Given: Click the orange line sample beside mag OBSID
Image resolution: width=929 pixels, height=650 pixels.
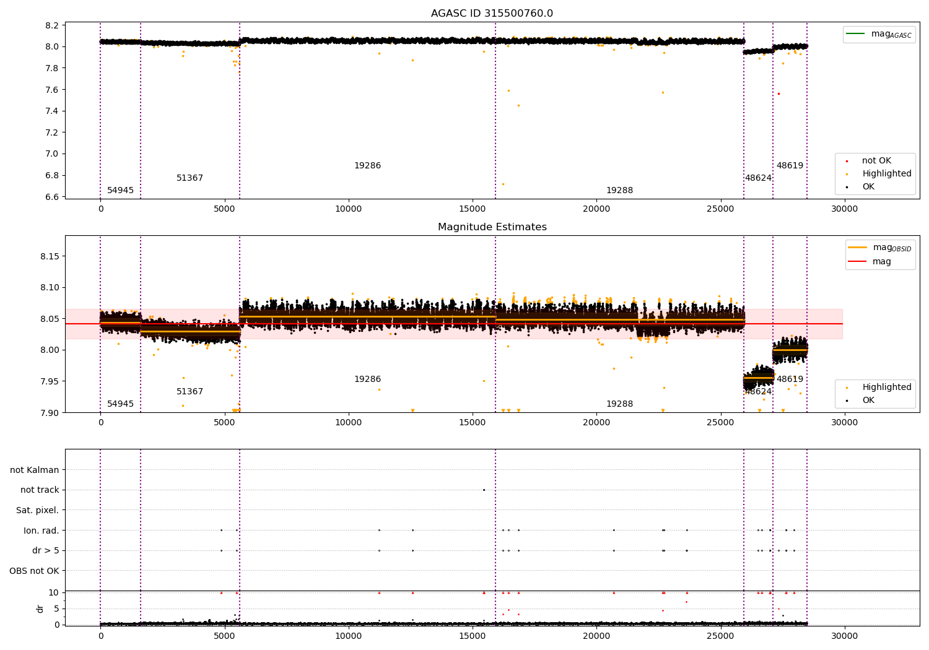Looking at the screenshot, I should (858, 248).
